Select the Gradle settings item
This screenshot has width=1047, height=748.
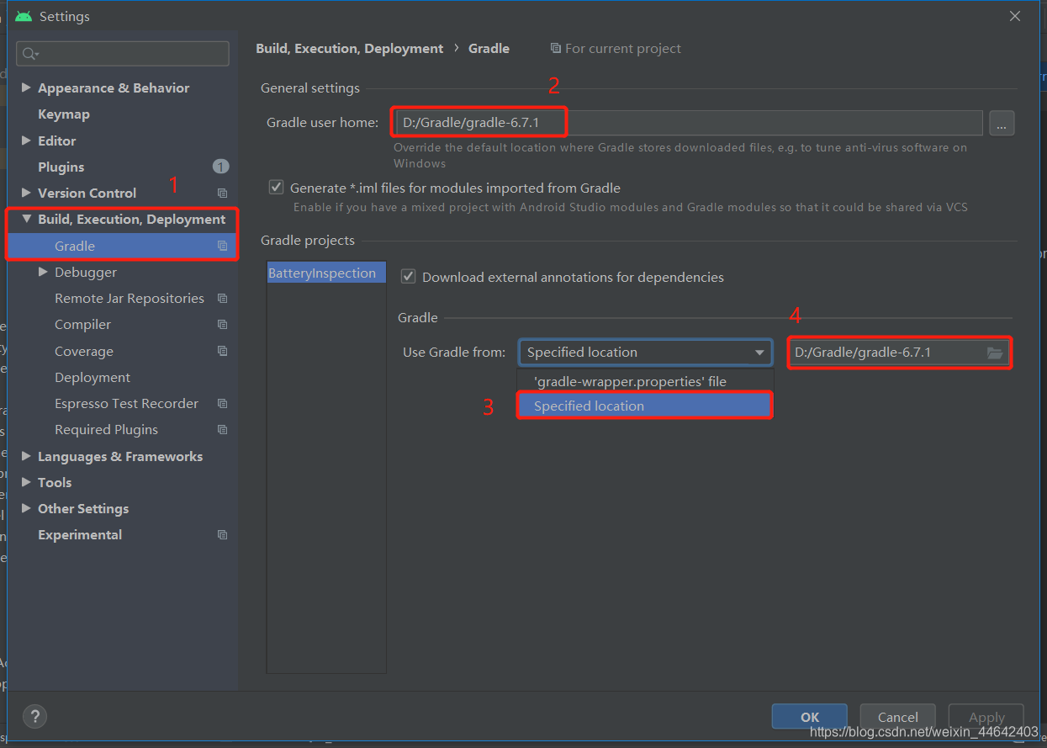pos(123,246)
